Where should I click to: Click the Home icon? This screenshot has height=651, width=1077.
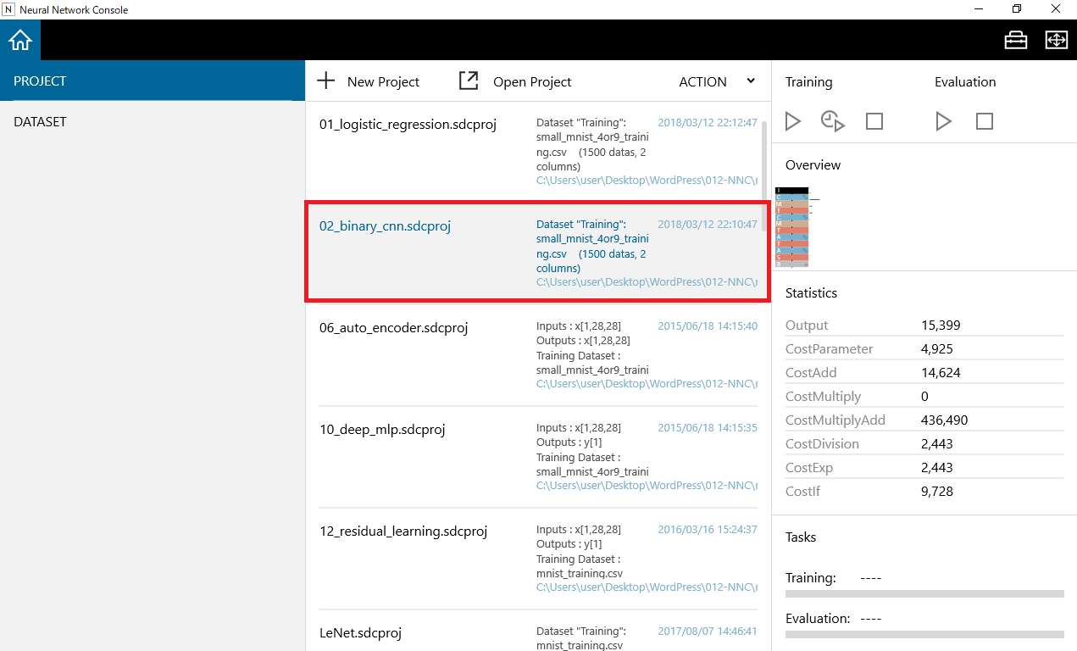(20, 40)
